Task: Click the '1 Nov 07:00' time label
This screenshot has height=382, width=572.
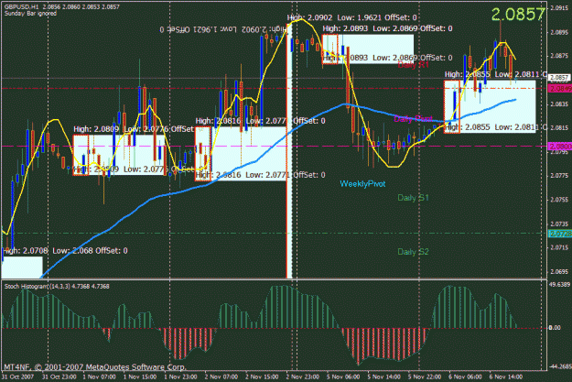Action: click(x=99, y=377)
